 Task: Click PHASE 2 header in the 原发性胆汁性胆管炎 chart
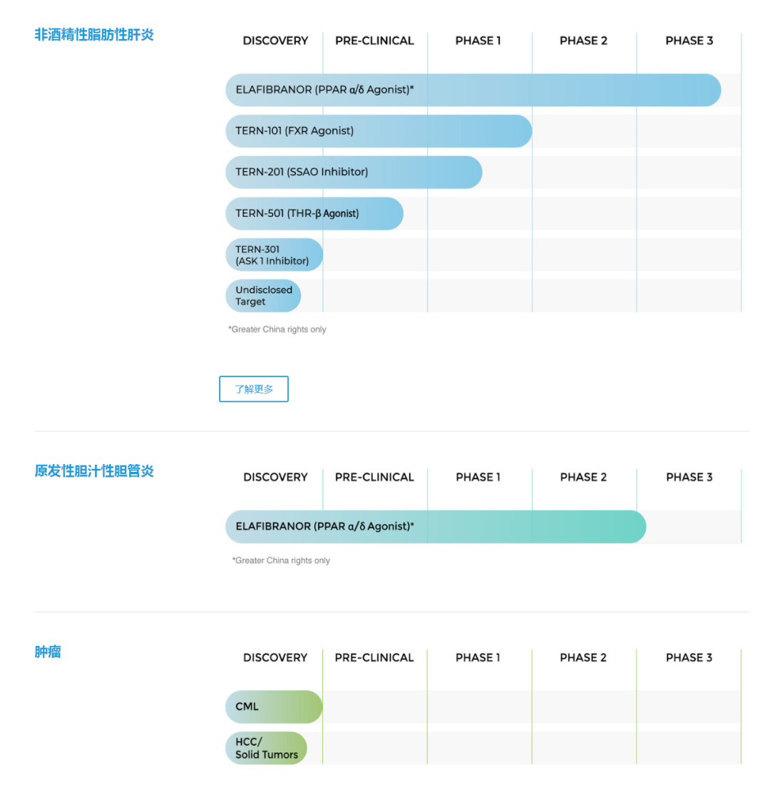point(583,477)
